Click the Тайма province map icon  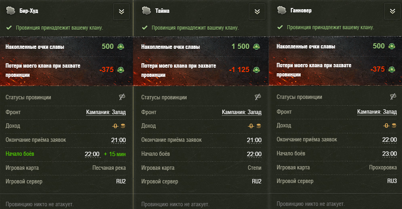click(x=147, y=11)
